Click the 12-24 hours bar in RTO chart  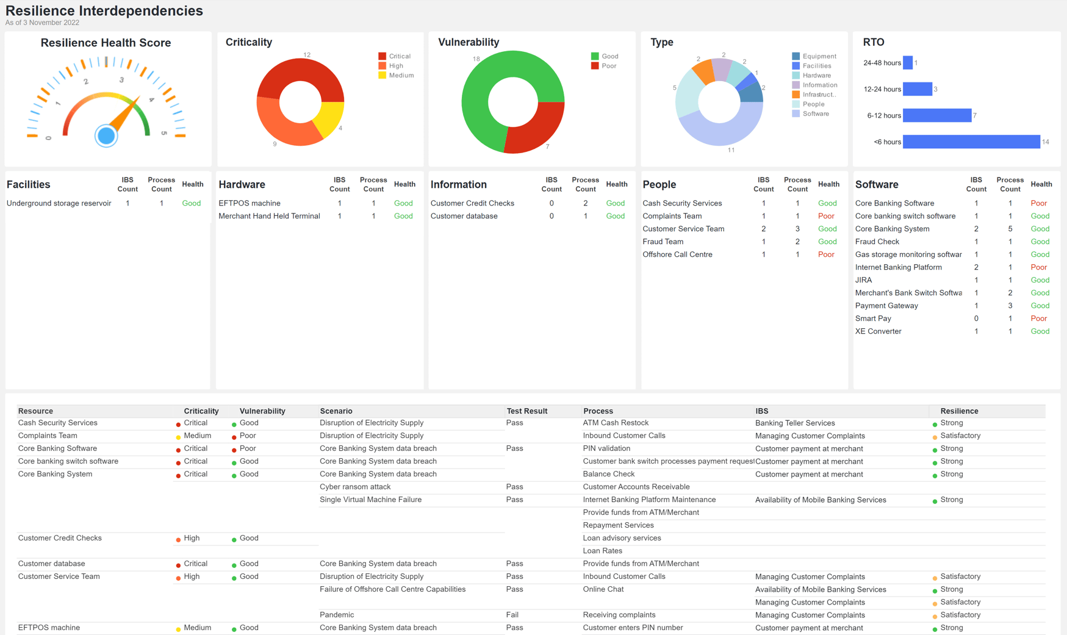(917, 89)
